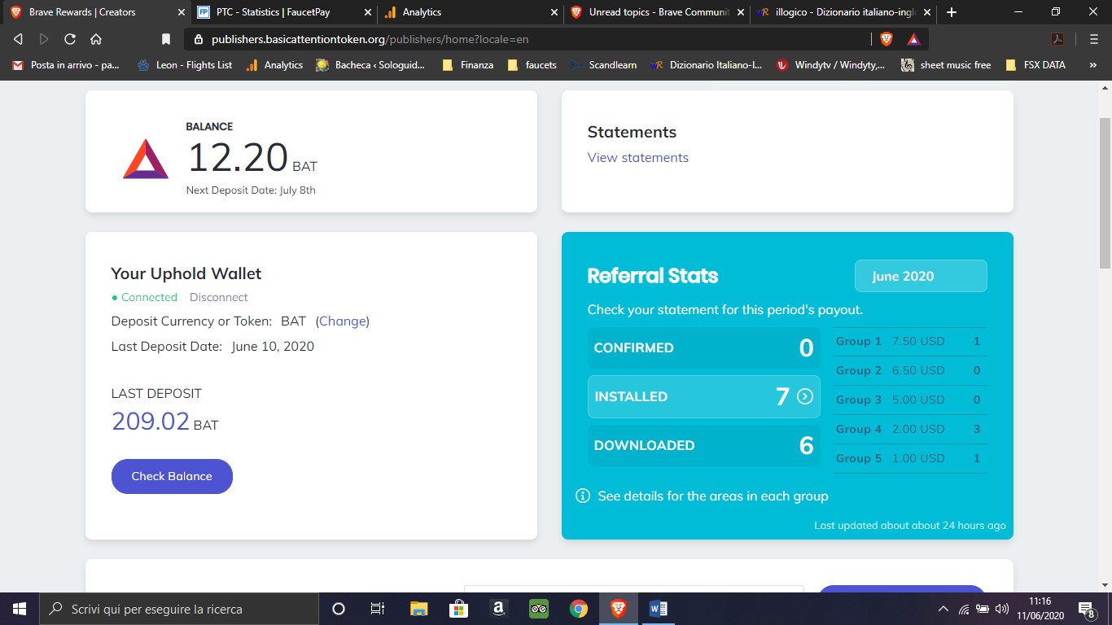1112x625 pixels.
Task: Close the Unread topics Brave Community tab
Action: (x=740, y=12)
